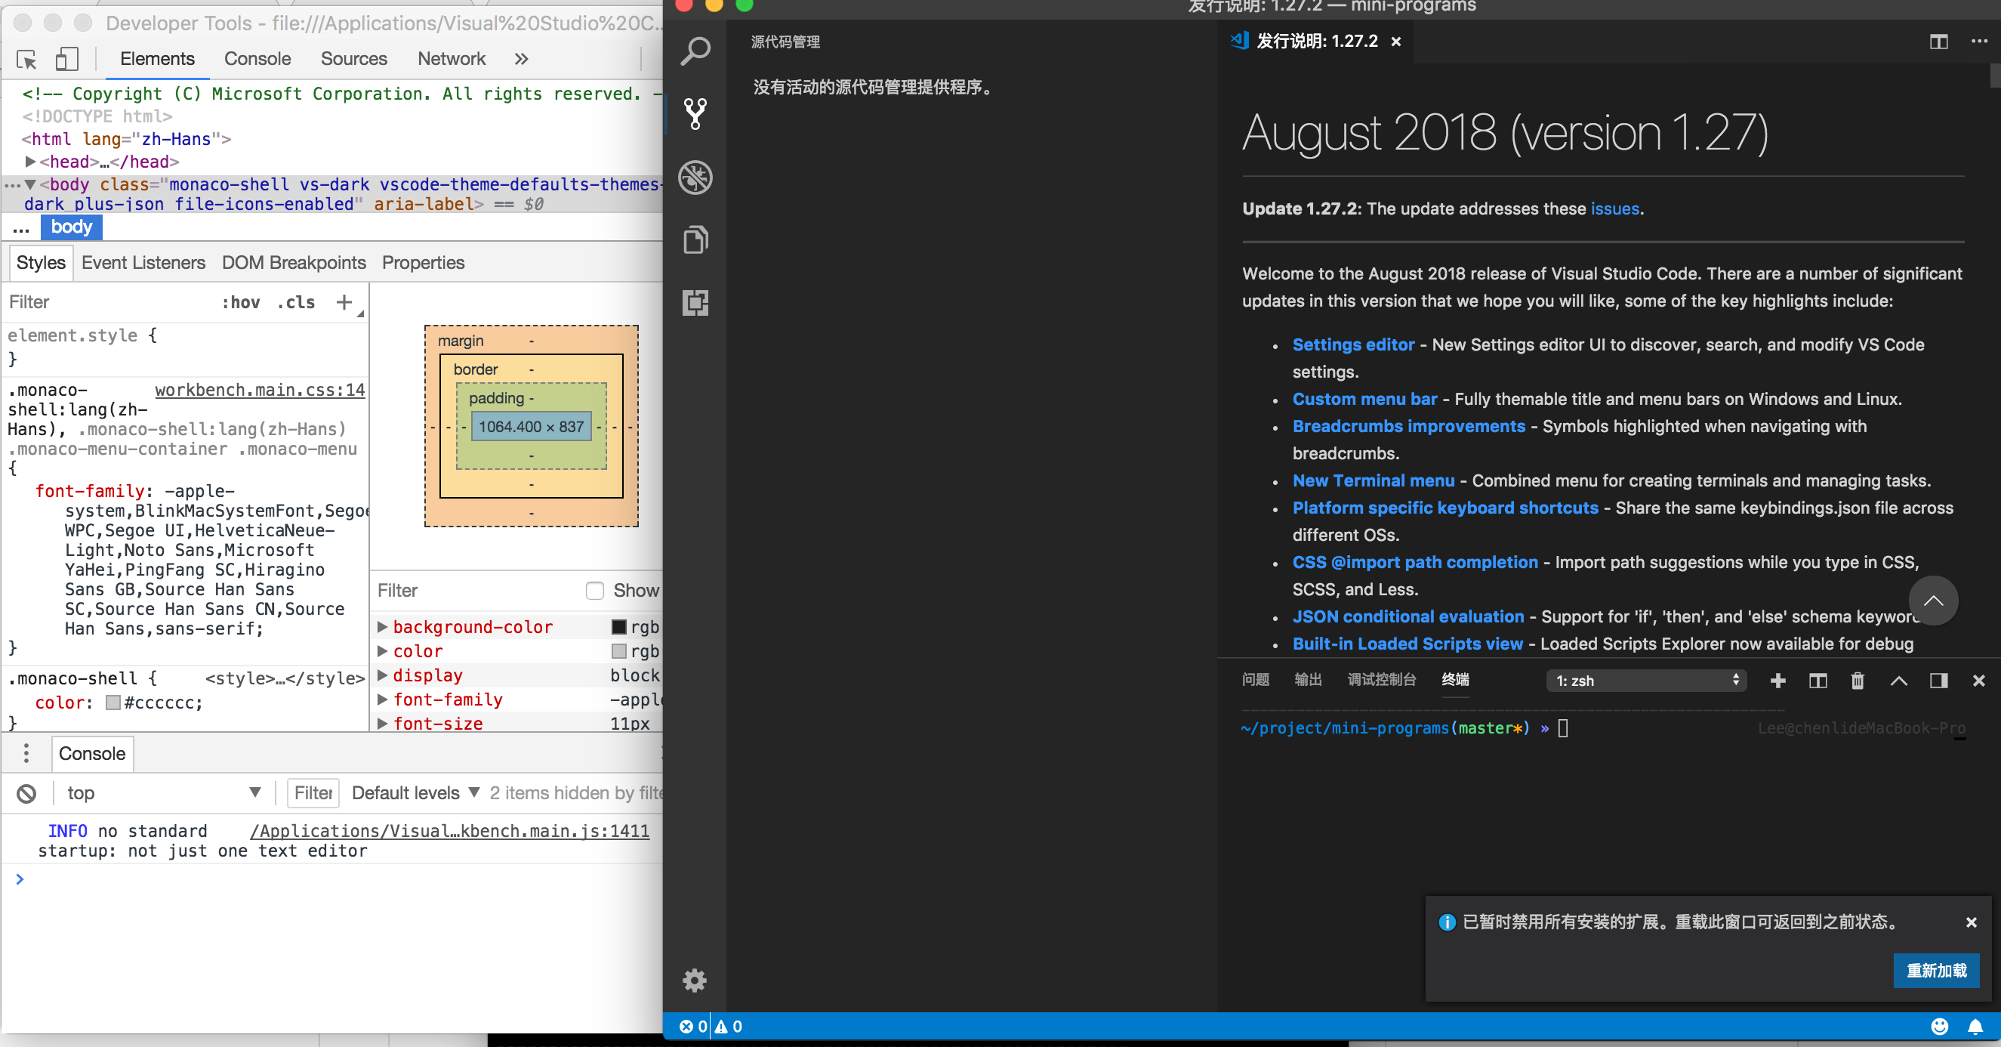Select the Source Control icon

695,113
